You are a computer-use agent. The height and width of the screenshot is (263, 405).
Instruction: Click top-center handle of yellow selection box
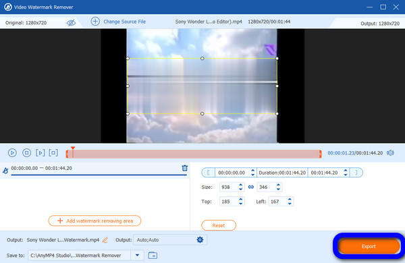click(x=202, y=59)
